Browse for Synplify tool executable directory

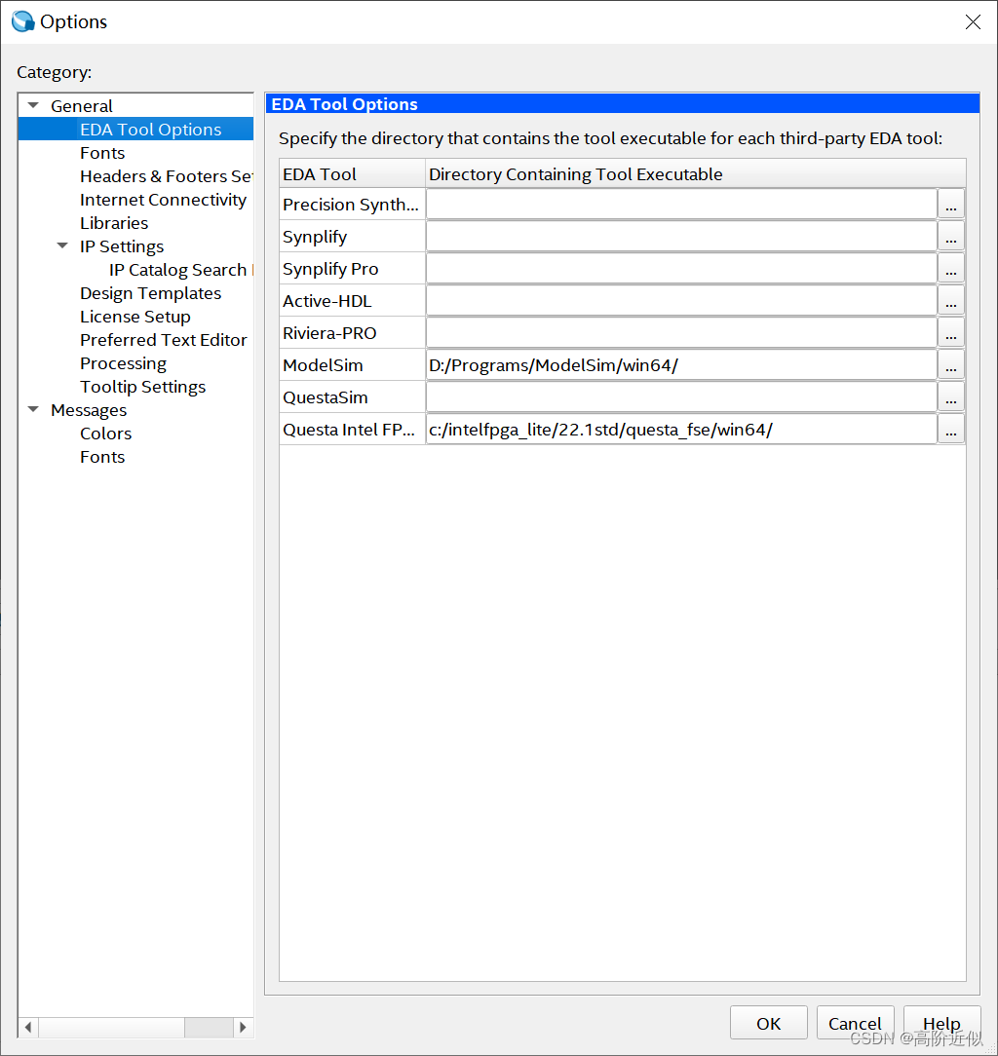[x=950, y=236]
